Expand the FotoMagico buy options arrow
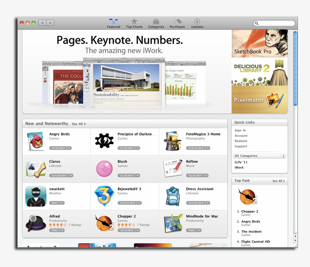This screenshot has height=267, width=310. 208,148
